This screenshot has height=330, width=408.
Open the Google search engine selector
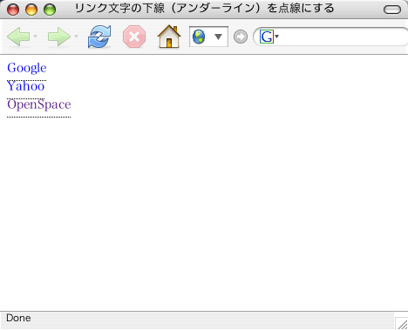(x=269, y=37)
